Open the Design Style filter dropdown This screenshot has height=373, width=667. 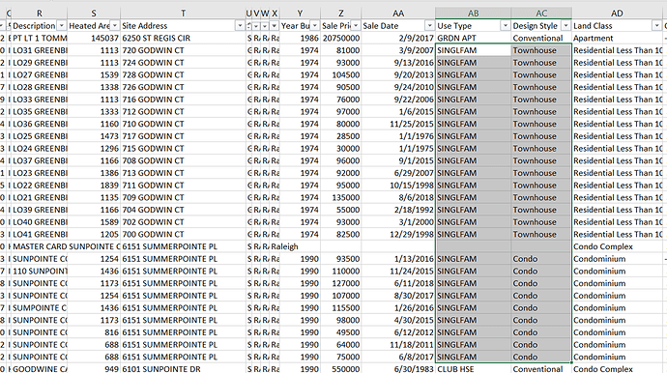tap(565, 26)
